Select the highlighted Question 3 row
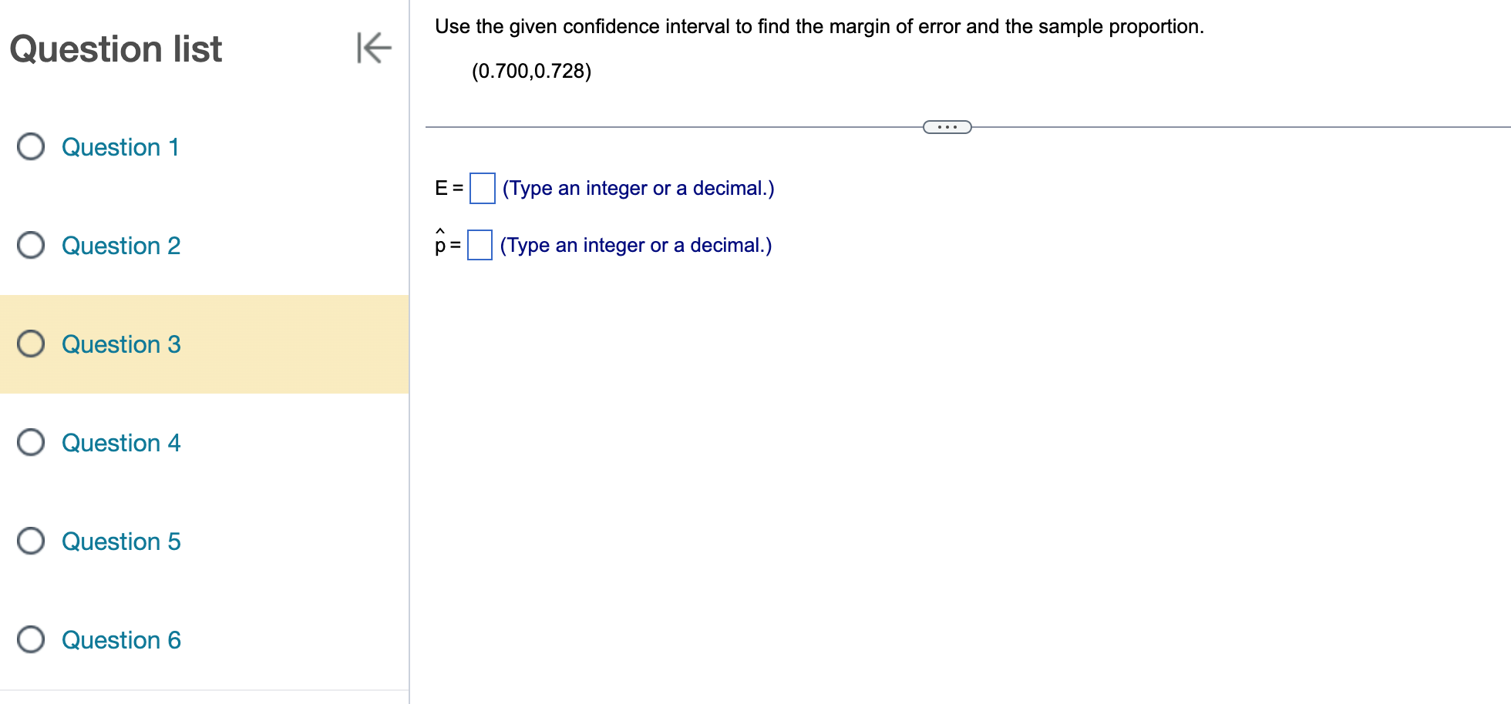This screenshot has width=1511, height=704. pos(204,344)
